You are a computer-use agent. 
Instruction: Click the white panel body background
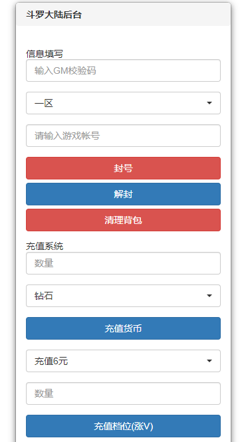click(x=123, y=38)
